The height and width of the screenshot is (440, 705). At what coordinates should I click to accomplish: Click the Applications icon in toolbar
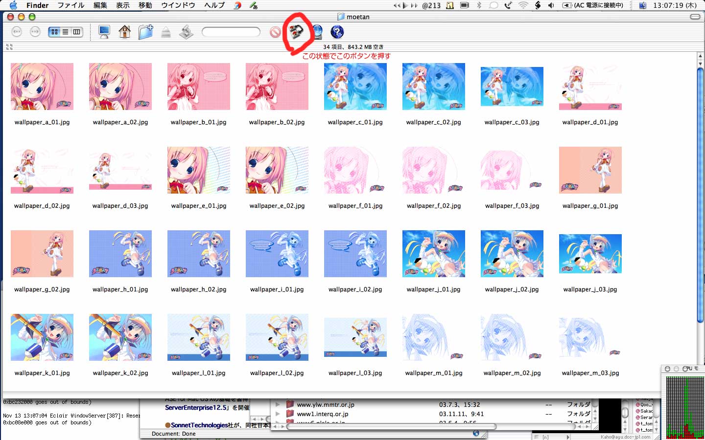point(186,32)
